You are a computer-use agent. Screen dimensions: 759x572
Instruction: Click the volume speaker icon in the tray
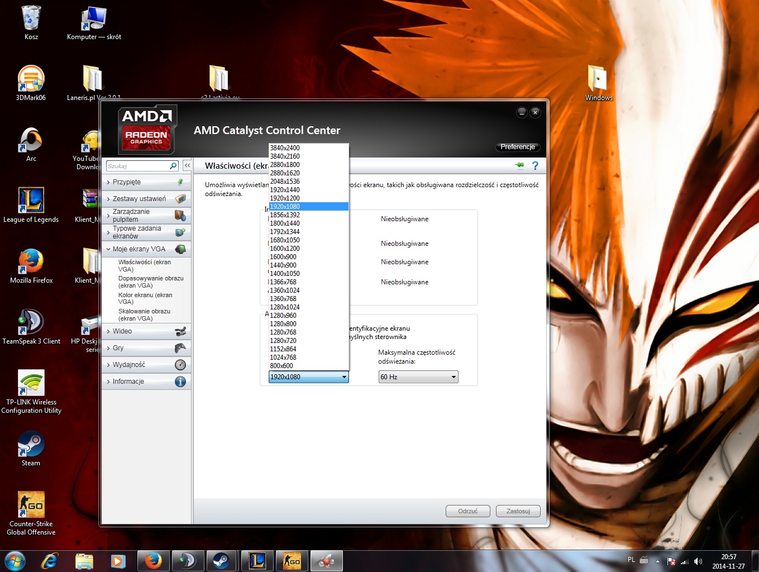pyautogui.click(x=698, y=561)
